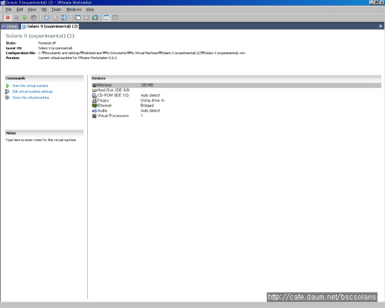Click the icon beside Clone this virtual machine

pyautogui.click(x=7, y=98)
